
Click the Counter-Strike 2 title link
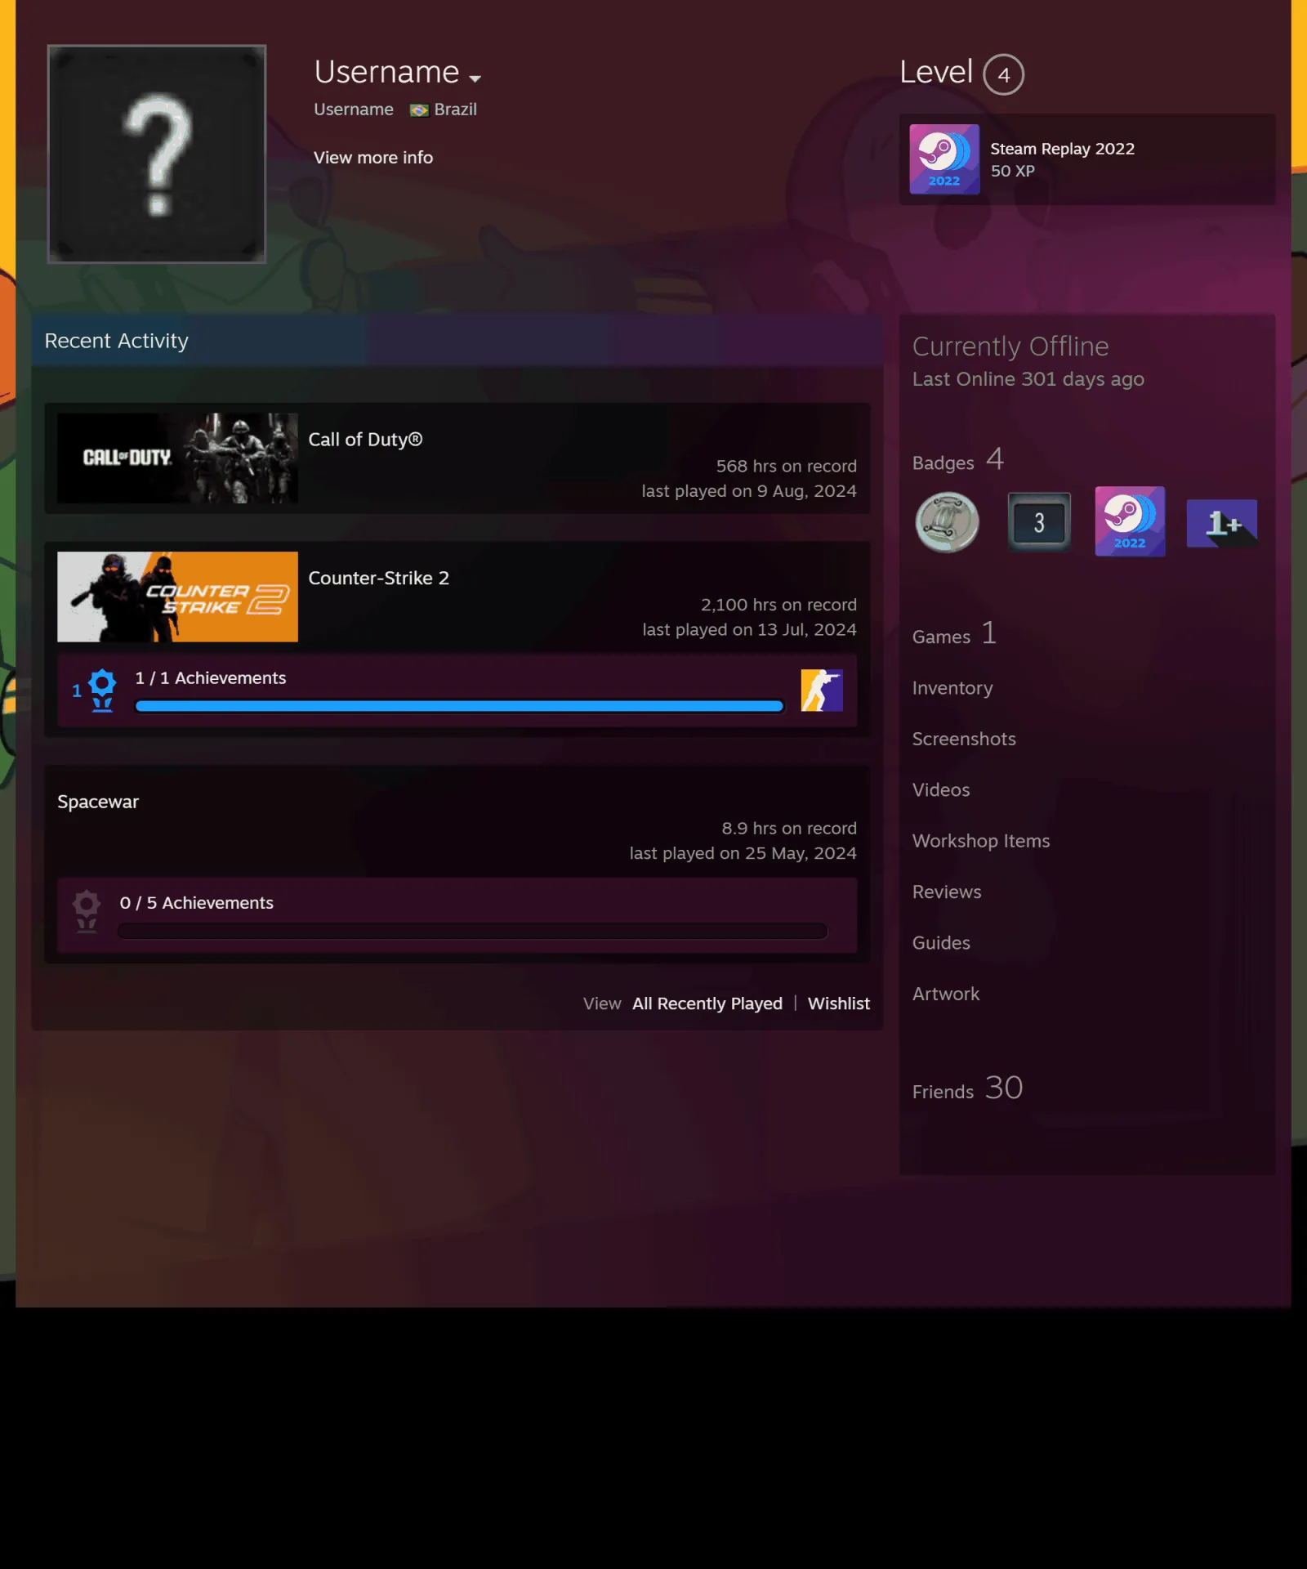(378, 579)
